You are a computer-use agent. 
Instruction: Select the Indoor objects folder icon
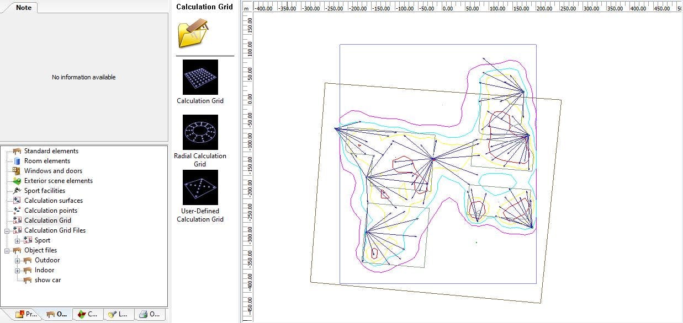[x=28, y=270]
